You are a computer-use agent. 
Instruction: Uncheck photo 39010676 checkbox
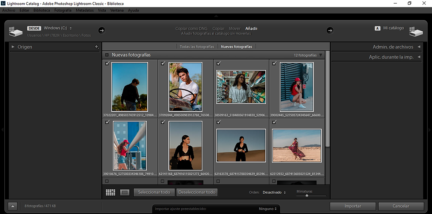[x=107, y=122]
